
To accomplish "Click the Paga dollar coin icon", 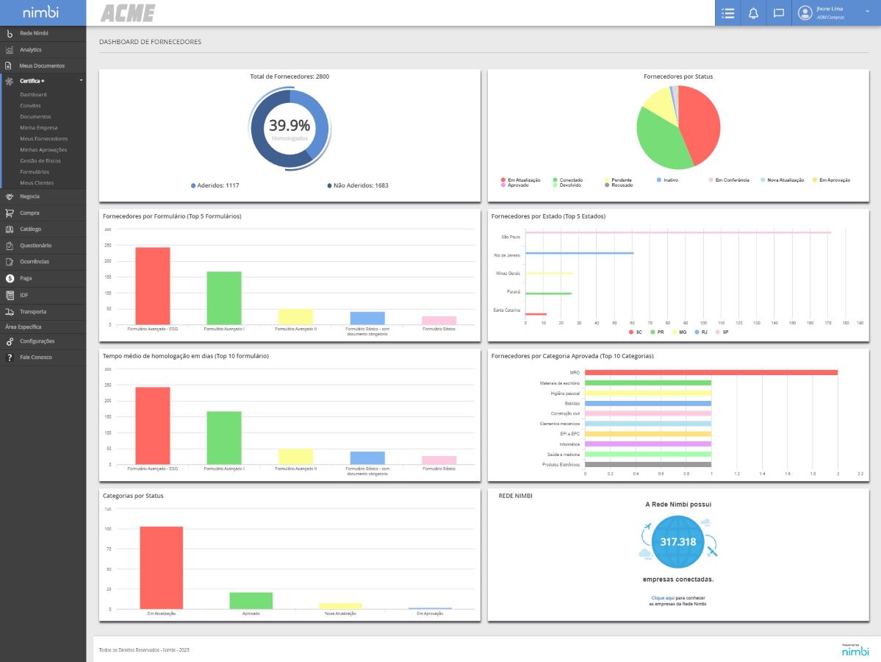I will click(10, 279).
